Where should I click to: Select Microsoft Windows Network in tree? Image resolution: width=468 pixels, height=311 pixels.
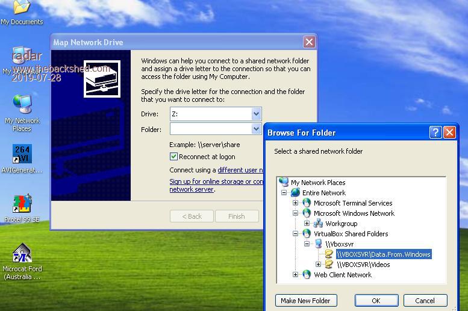click(354, 213)
